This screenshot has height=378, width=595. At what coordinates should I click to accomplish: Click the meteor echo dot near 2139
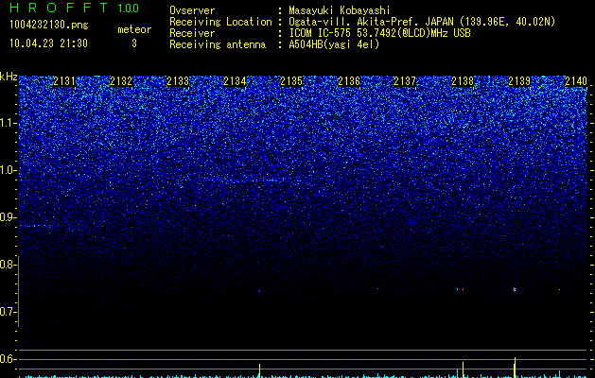515,289
